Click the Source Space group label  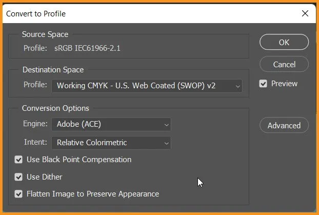pyautogui.click(x=45, y=34)
